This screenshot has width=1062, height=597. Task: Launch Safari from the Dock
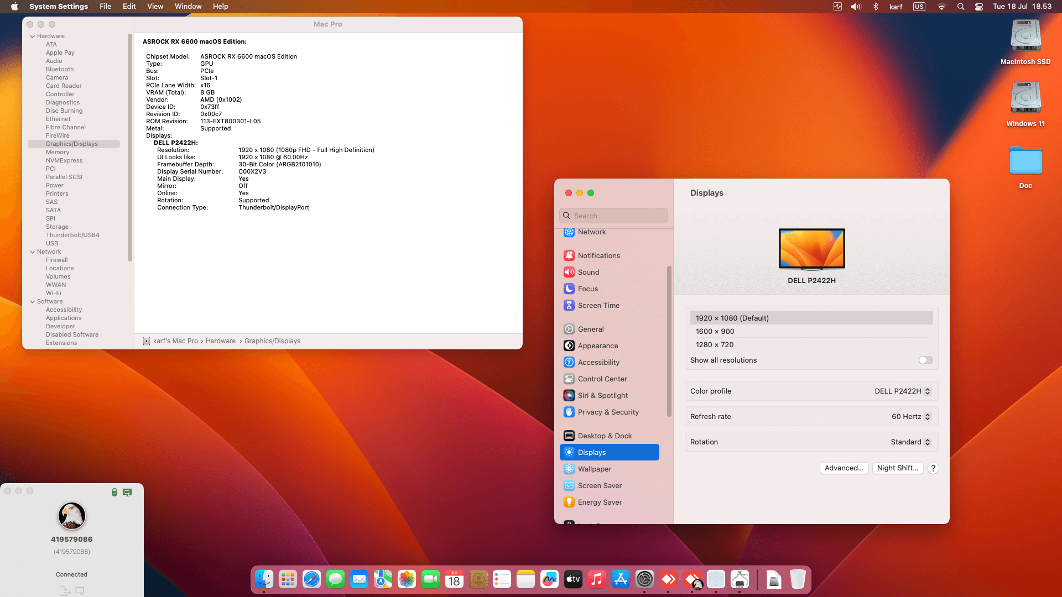click(x=311, y=579)
